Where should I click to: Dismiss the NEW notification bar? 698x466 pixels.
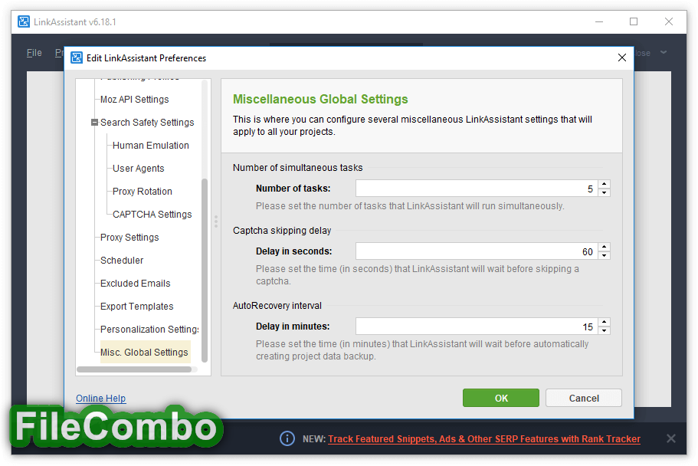click(x=671, y=438)
